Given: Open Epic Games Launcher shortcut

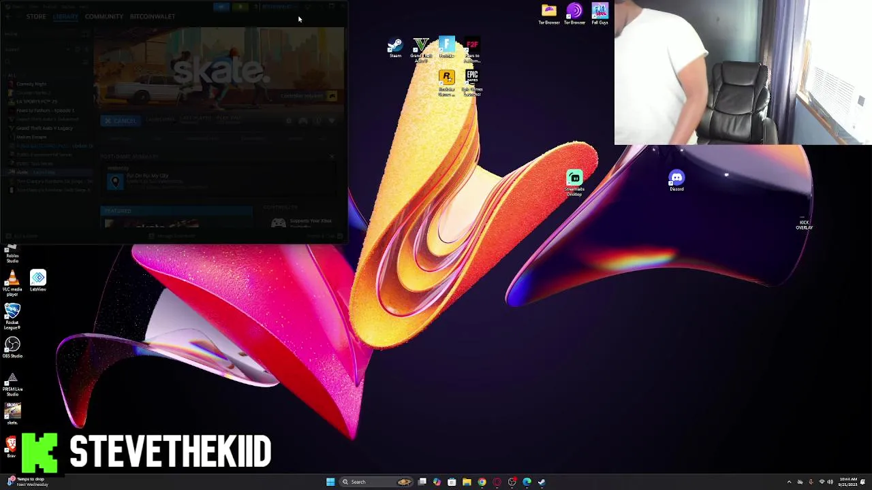Looking at the screenshot, I should [472, 83].
